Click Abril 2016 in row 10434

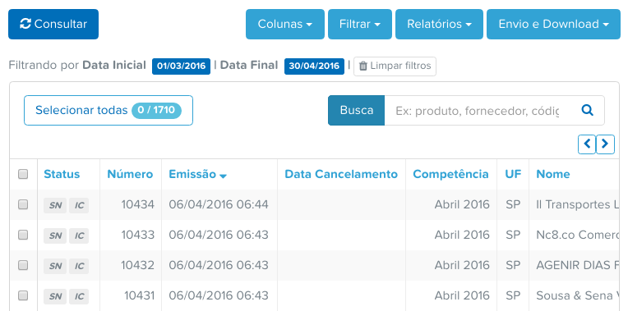point(462,204)
